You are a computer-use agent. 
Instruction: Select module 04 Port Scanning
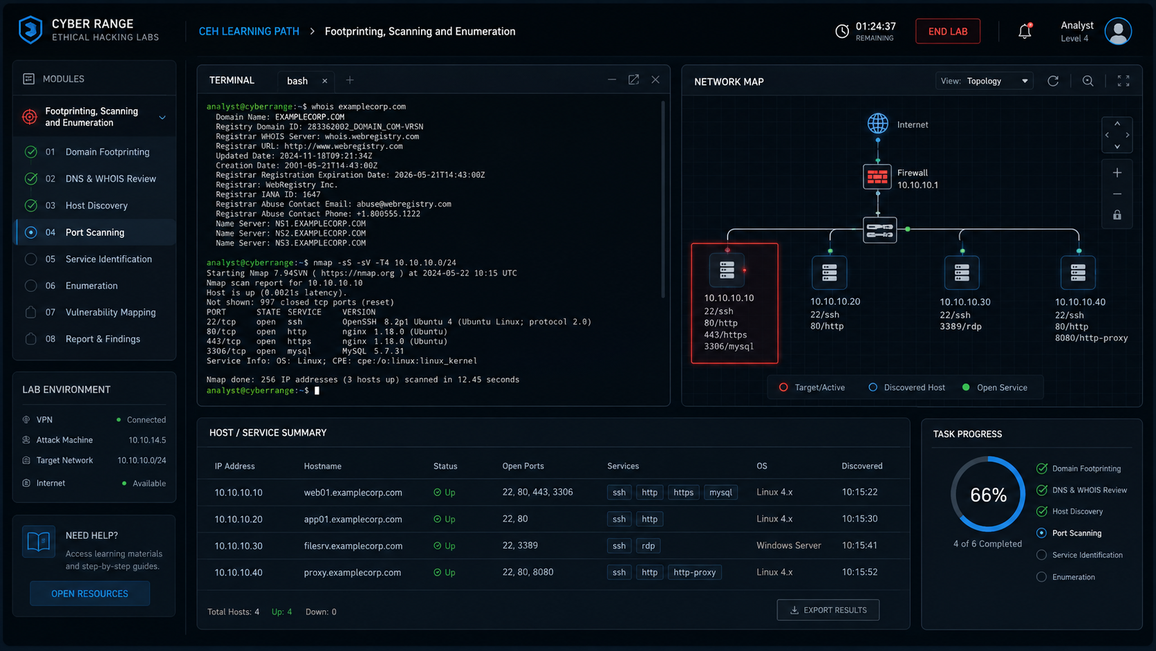coord(95,232)
